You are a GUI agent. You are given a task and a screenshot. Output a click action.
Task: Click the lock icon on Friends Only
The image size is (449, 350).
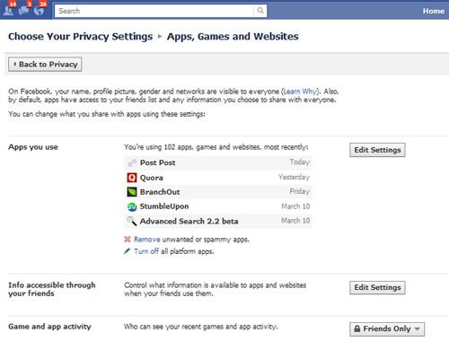pos(357,328)
